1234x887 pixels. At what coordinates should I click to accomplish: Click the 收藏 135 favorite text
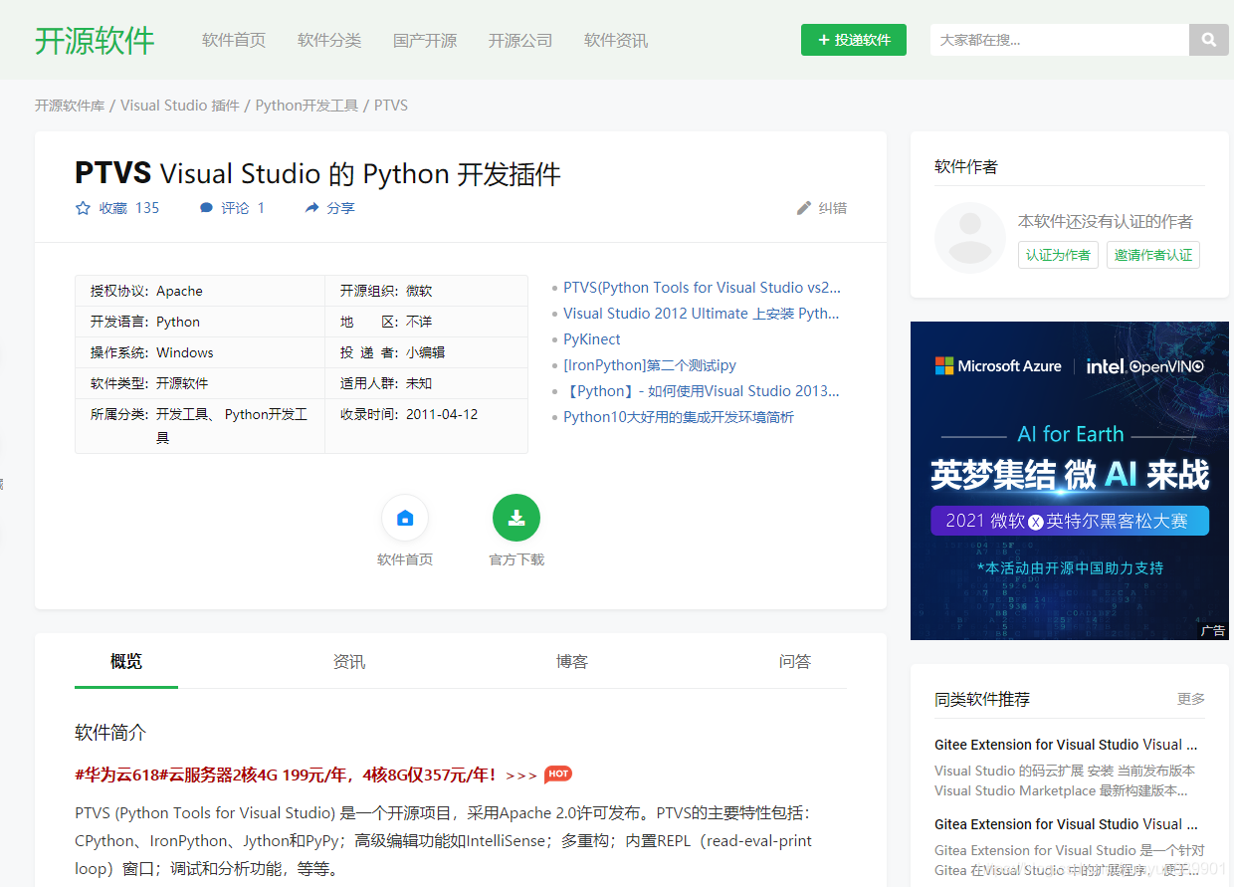click(x=129, y=208)
